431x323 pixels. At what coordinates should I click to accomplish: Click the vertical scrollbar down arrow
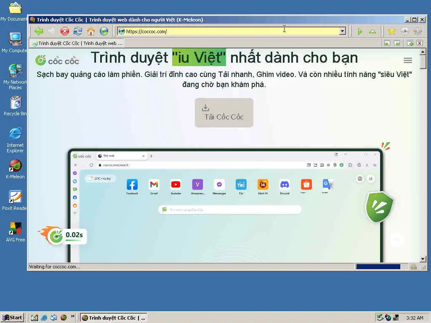tap(423, 259)
